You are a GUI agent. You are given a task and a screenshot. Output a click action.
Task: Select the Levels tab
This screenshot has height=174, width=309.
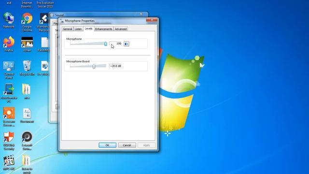coord(88,29)
